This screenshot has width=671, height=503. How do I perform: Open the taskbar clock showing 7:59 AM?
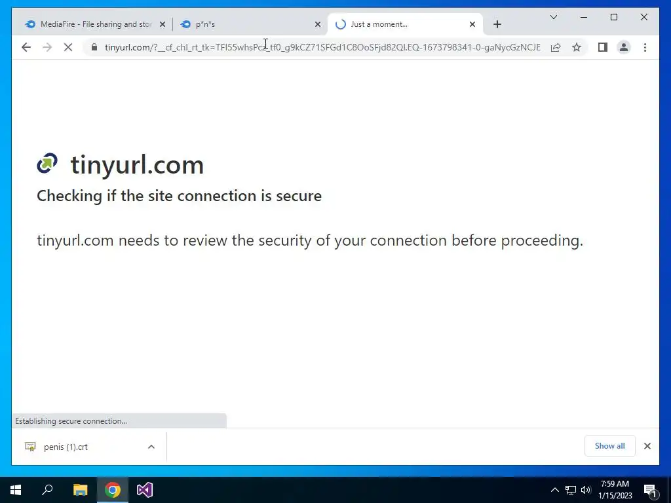615,490
